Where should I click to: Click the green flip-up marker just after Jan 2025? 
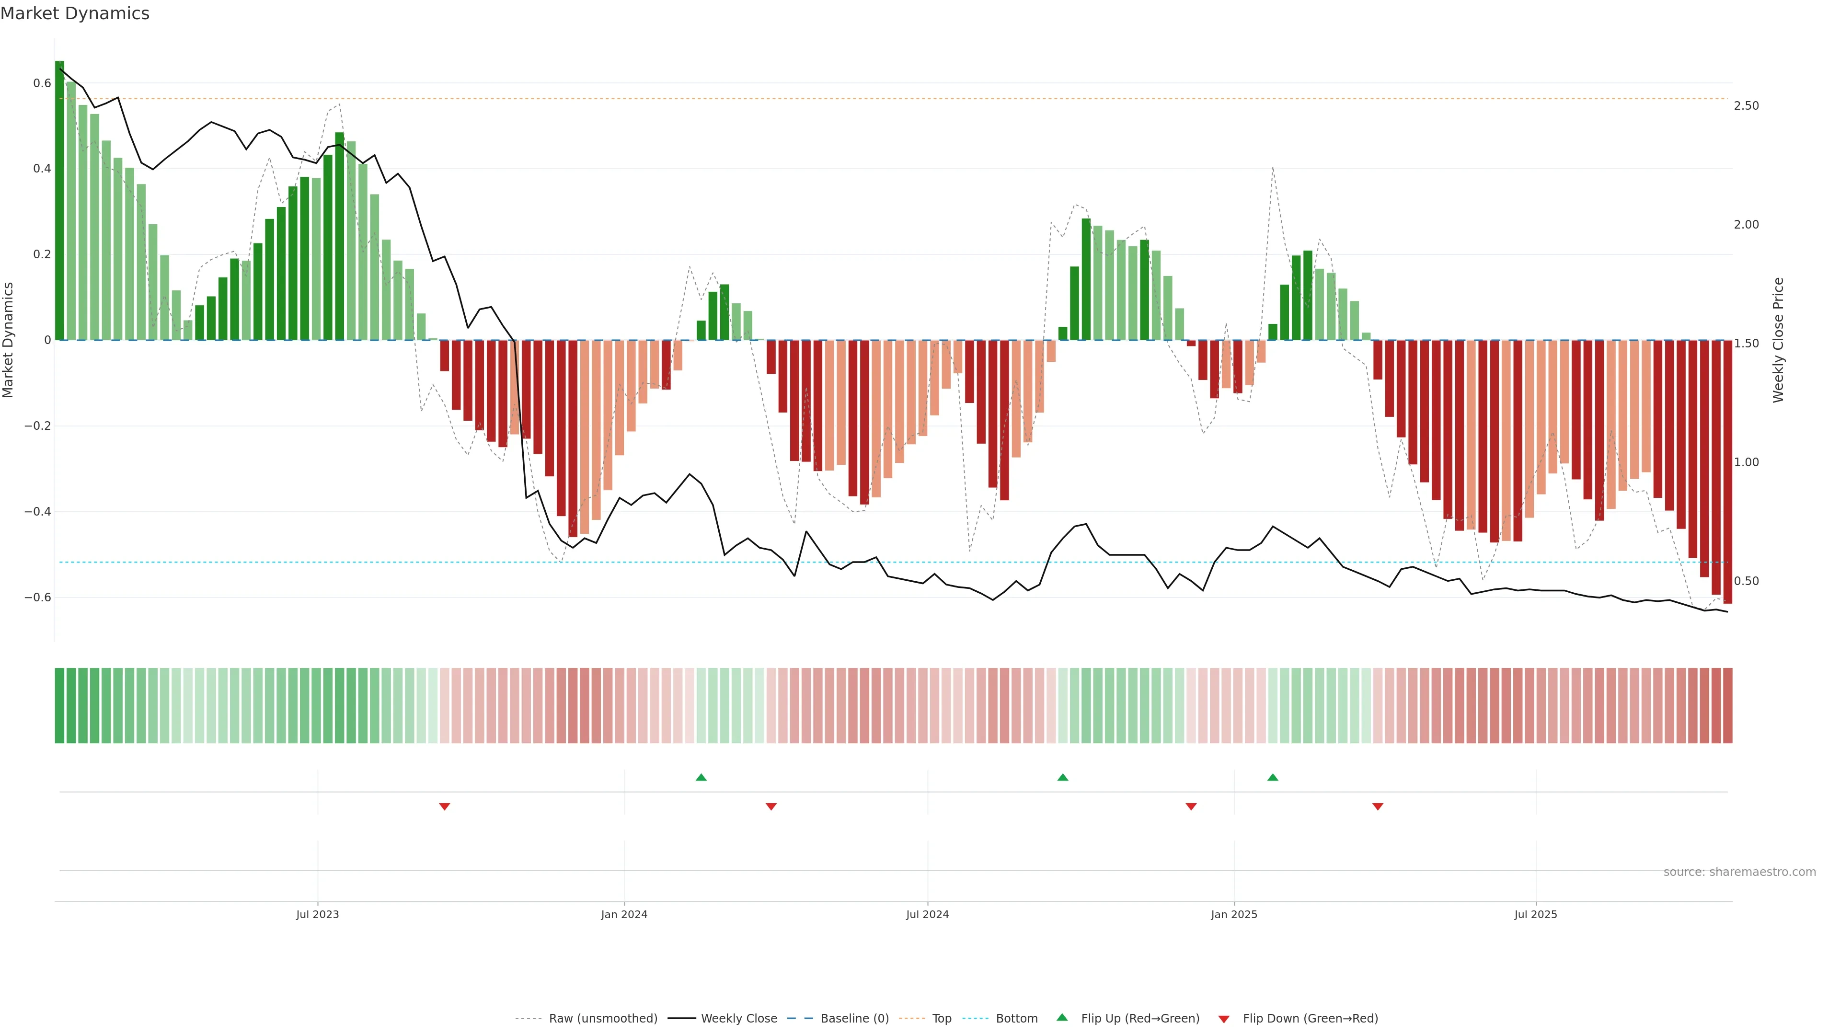(x=1272, y=777)
